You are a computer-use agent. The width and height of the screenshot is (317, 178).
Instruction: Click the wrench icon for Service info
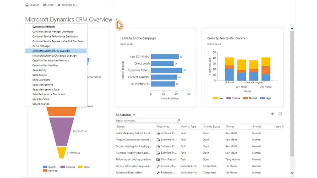click(x=158, y=166)
